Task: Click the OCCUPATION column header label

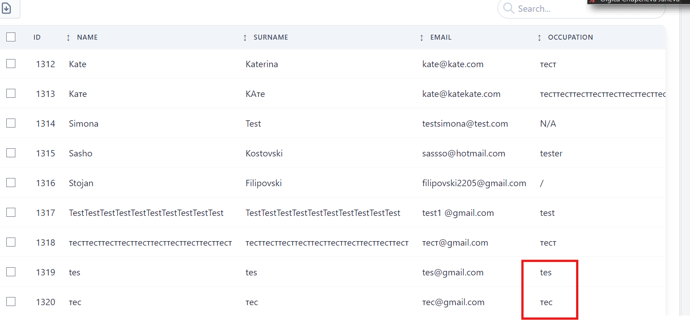Action: (x=570, y=37)
